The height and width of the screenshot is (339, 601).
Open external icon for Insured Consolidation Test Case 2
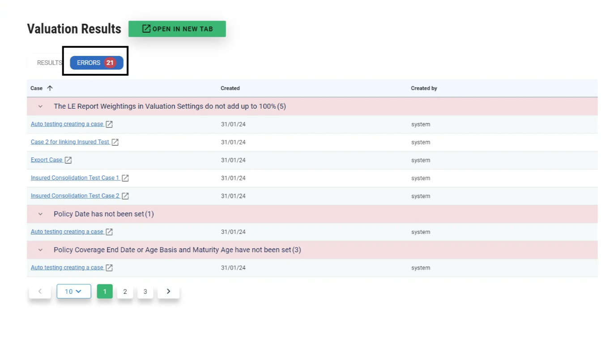(125, 196)
